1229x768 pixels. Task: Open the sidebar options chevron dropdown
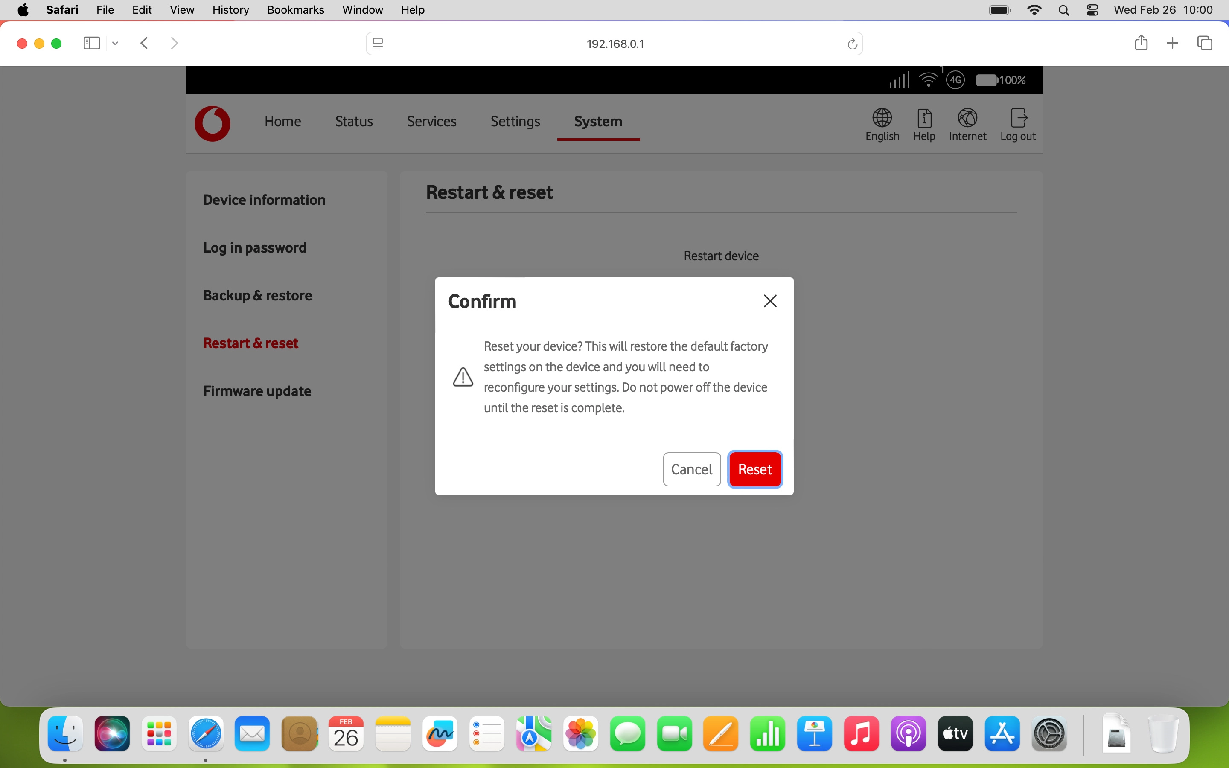click(x=115, y=43)
